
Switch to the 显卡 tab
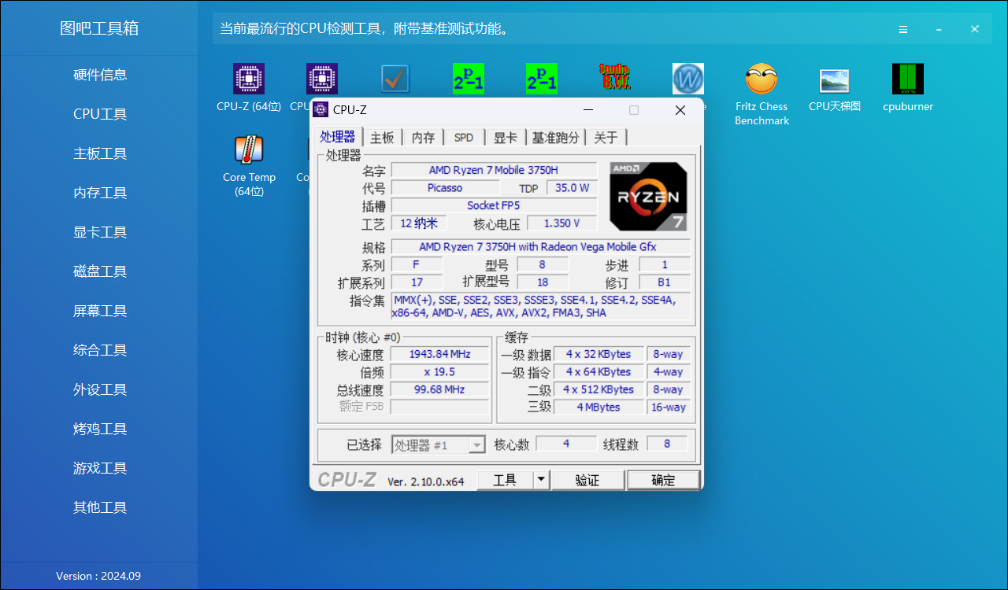click(505, 136)
